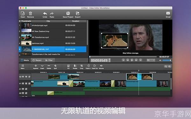
Task: Select the 4K-Transformer.mp4 clip
Action: [53, 37]
